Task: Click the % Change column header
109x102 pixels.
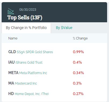Action: (x=80, y=38)
